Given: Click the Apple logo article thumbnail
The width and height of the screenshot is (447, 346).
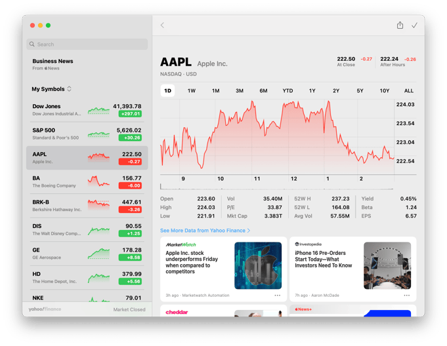Looking at the screenshot, I should pyautogui.click(x=258, y=265).
